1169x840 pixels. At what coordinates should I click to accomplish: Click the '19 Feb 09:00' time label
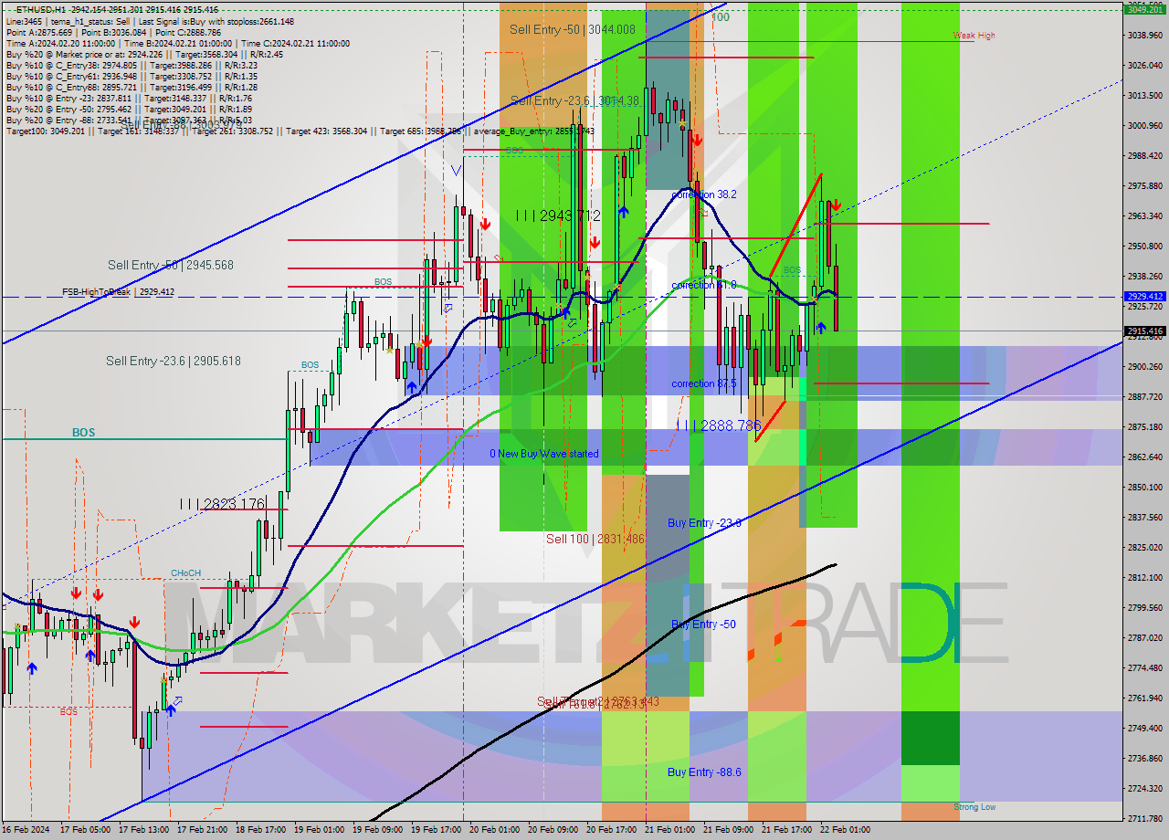click(x=377, y=830)
